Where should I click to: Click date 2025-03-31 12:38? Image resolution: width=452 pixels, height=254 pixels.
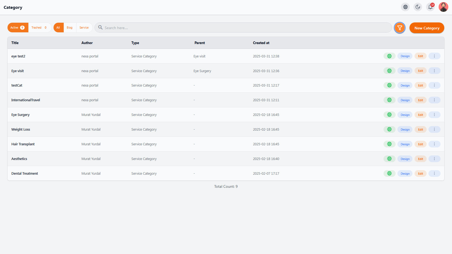[x=266, y=56]
